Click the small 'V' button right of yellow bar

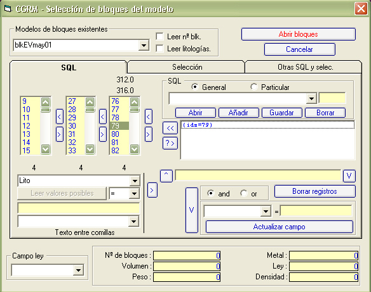click(x=349, y=175)
